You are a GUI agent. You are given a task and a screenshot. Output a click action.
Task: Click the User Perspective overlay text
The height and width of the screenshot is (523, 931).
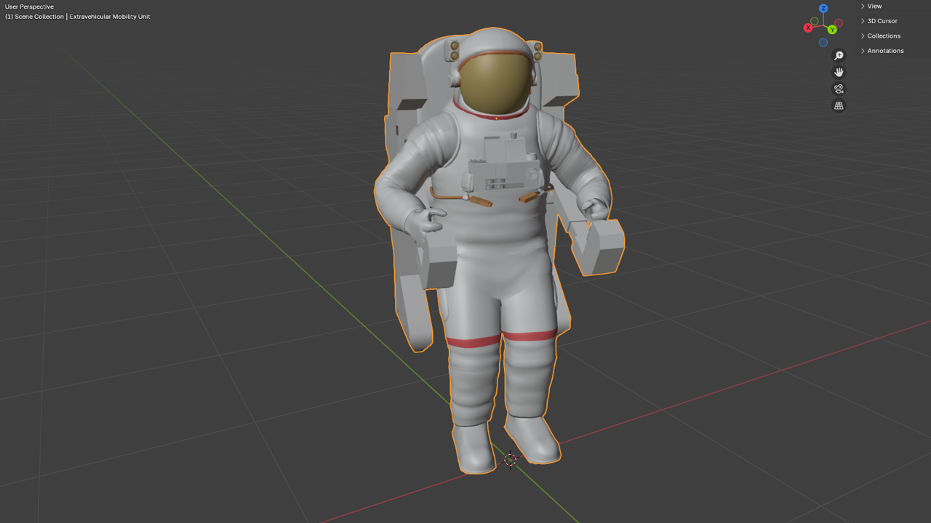tap(29, 7)
